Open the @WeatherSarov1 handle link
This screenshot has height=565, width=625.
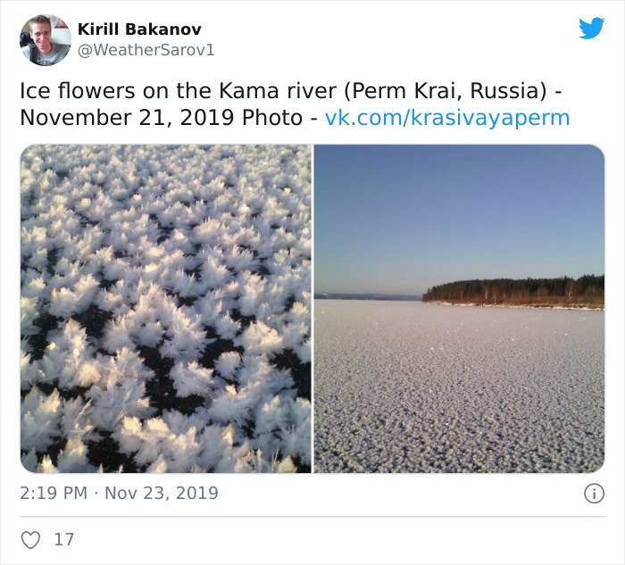click(146, 50)
